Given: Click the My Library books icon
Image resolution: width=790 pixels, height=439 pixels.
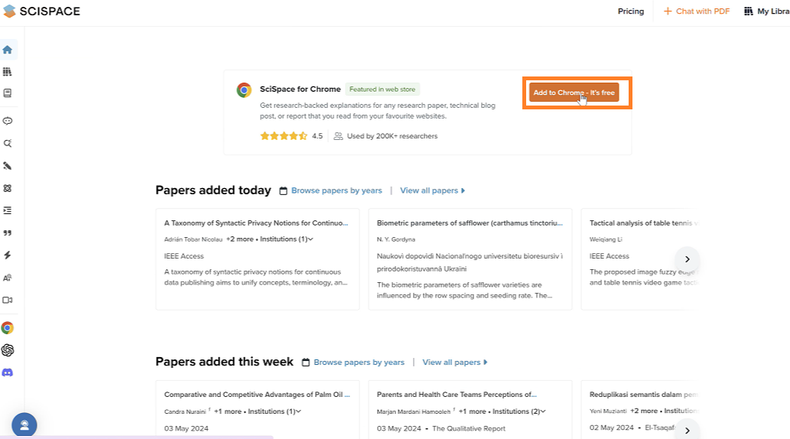Looking at the screenshot, I should pos(749,11).
